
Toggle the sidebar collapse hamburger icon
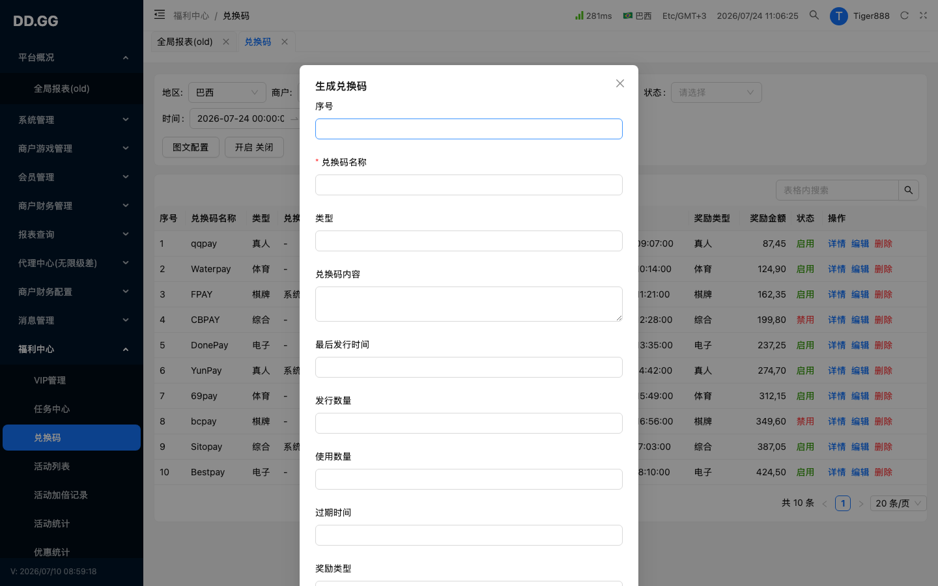[x=160, y=14]
